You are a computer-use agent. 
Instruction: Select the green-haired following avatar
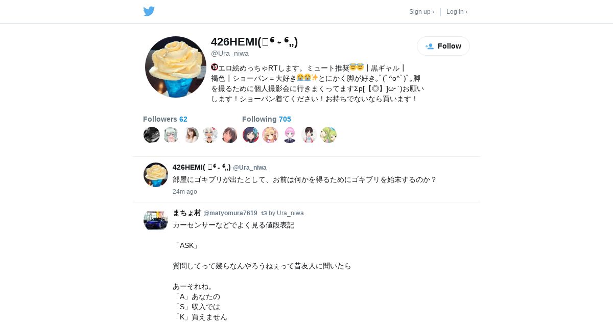tap(328, 135)
